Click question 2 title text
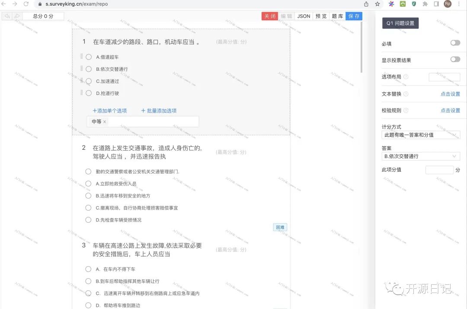 point(147,152)
